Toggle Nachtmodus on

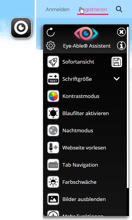click(85, 130)
